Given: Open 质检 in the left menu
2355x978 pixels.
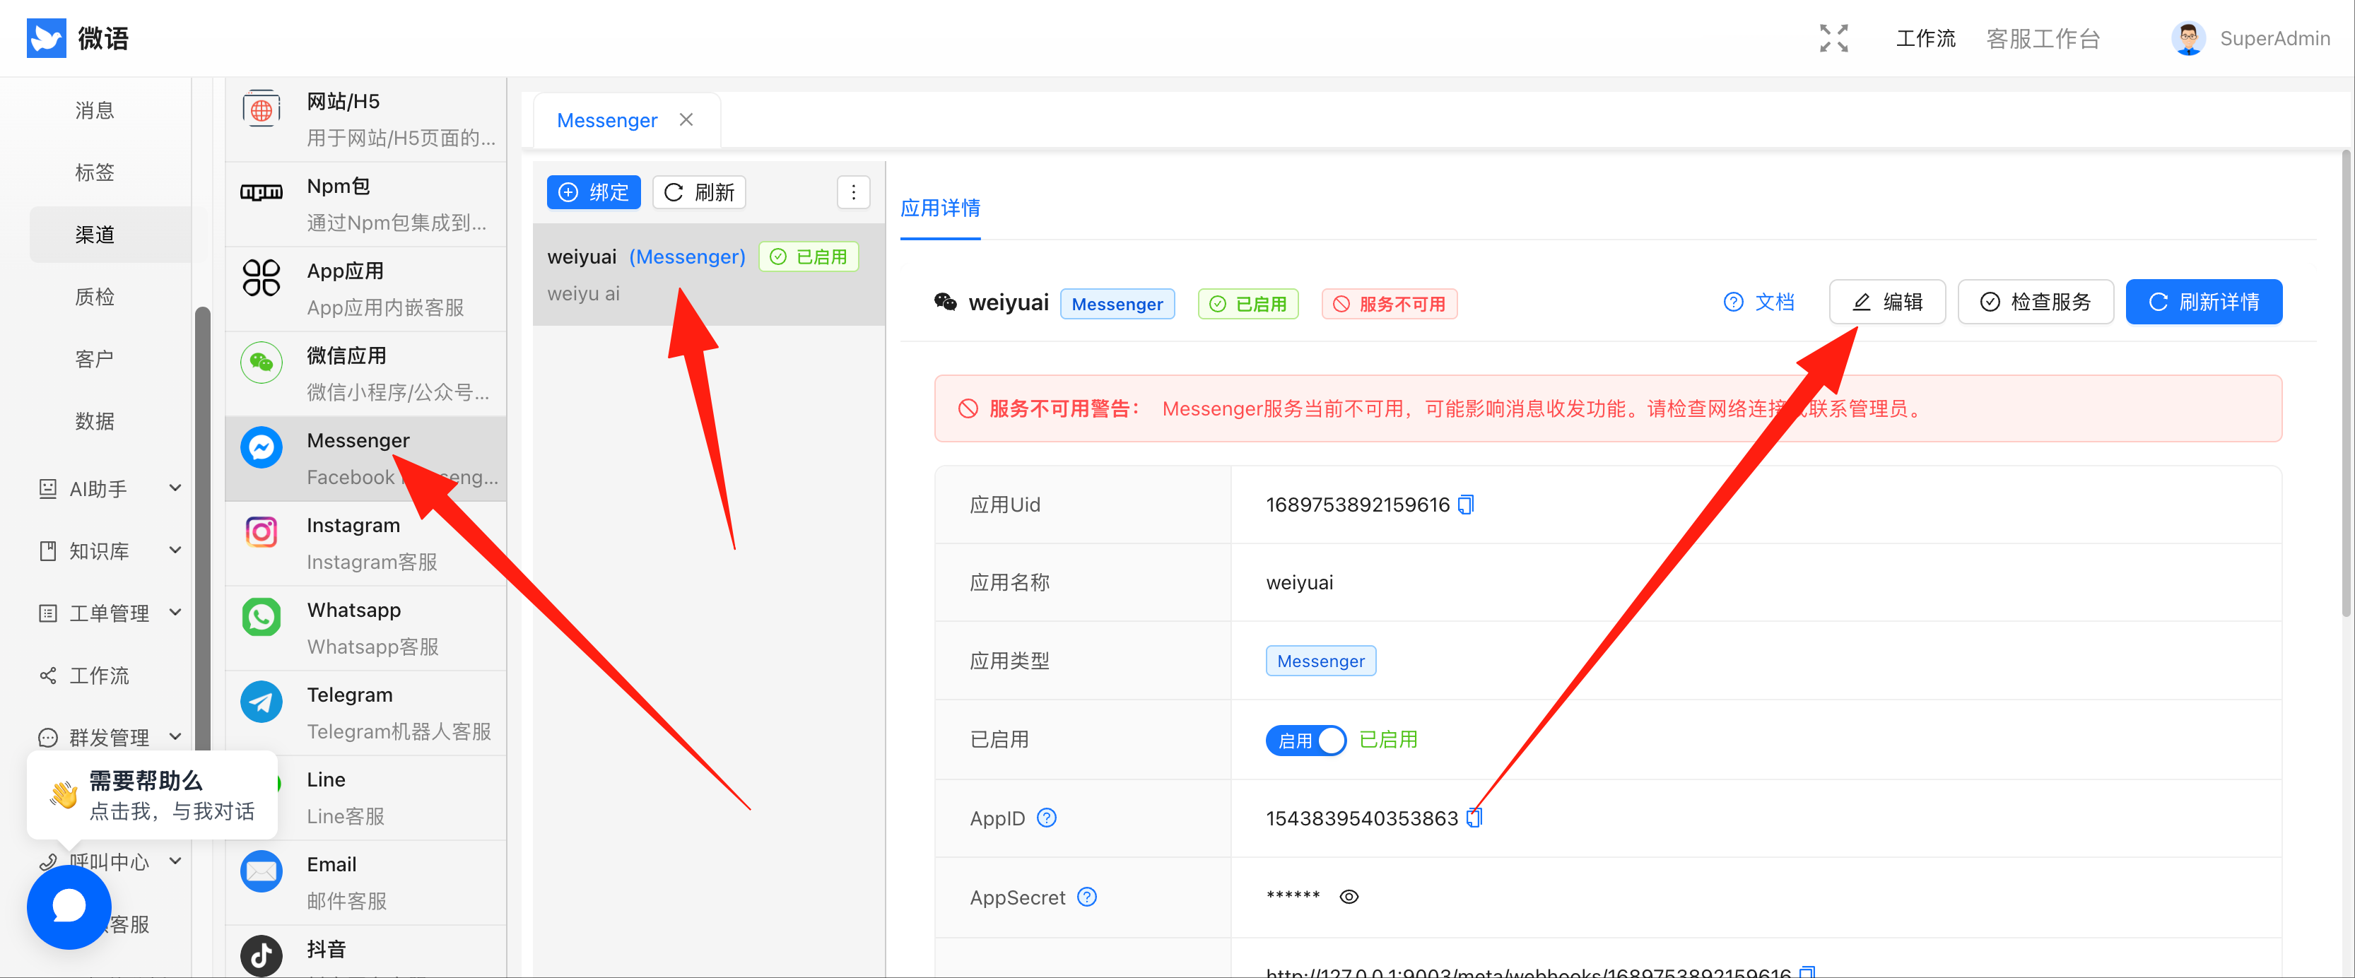Looking at the screenshot, I should (x=94, y=296).
